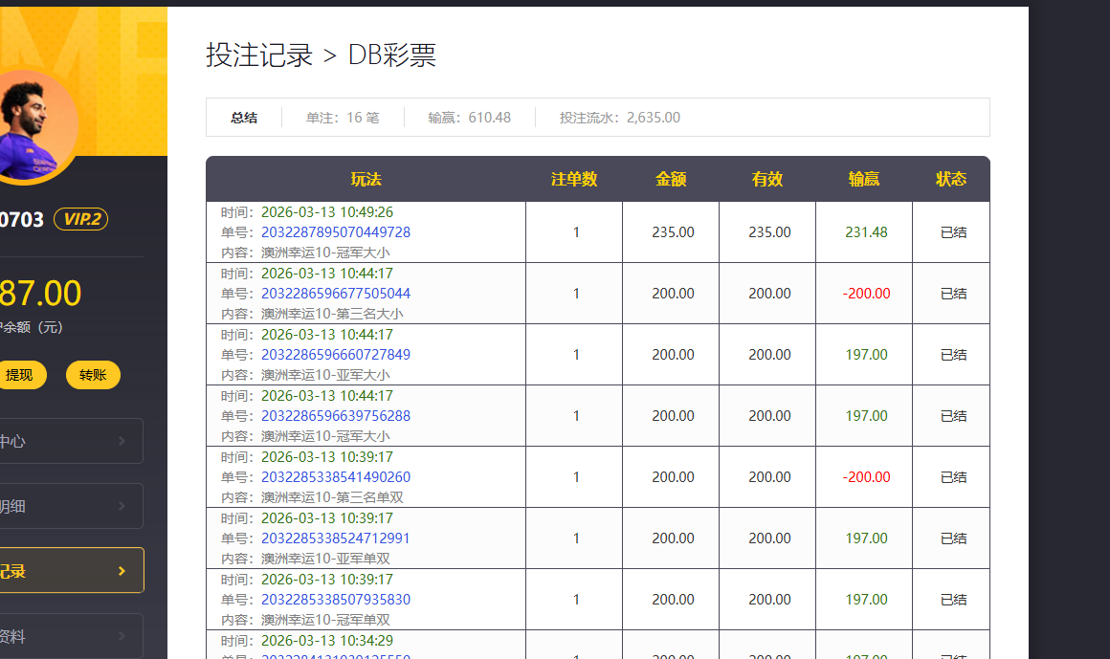Click the chevron arrow on the 中心 item

121,441
